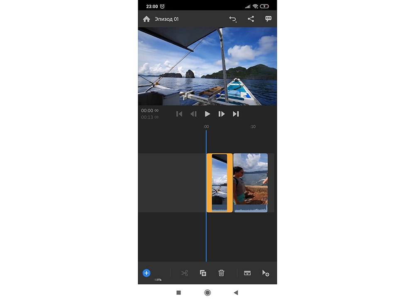Start playback of the sequence

207,114
